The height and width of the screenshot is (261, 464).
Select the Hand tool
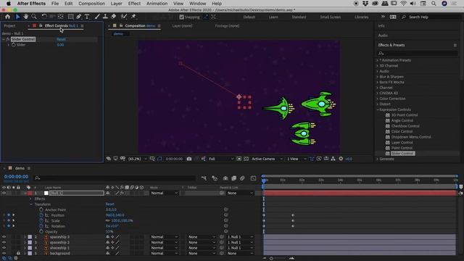(26, 17)
